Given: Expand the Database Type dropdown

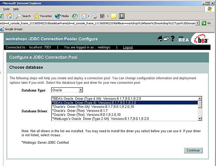Looking at the screenshot, I should tap(81, 90).
